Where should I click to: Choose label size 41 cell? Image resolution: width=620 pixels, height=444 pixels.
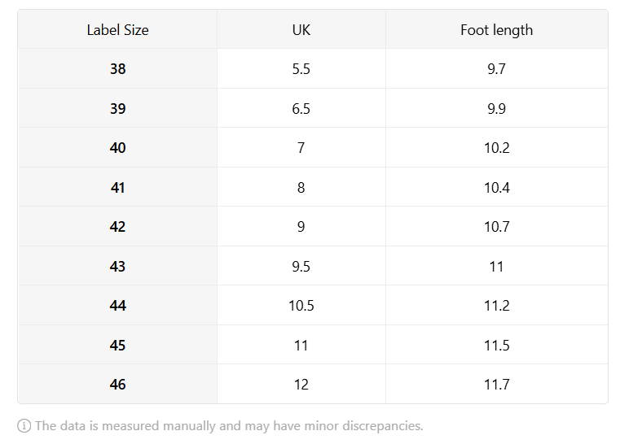click(117, 187)
